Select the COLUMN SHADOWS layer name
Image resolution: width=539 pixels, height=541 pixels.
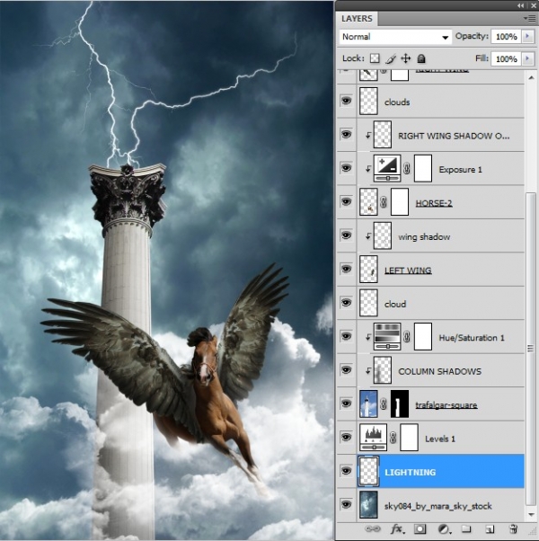(439, 371)
